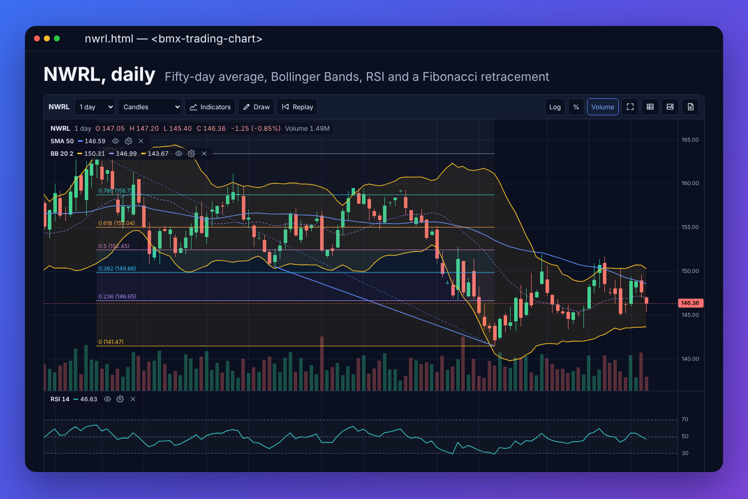Click the RSI 14 legend label
The height and width of the screenshot is (499, 748).
coord(60,399)
